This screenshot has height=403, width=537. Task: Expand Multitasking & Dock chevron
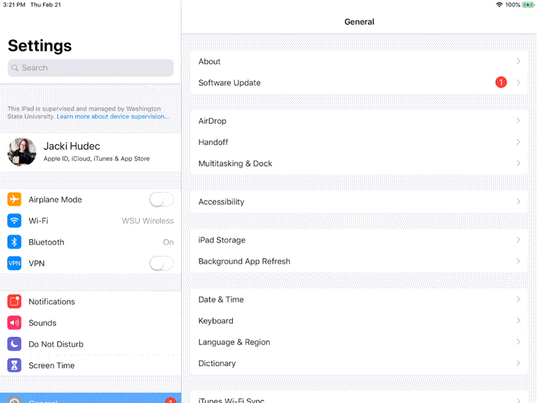pos(518,163)
